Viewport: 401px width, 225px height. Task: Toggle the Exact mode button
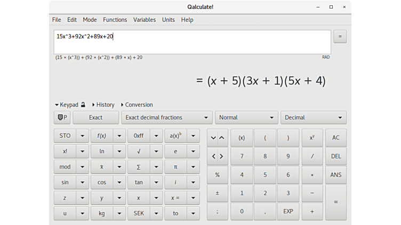(96, 118)
